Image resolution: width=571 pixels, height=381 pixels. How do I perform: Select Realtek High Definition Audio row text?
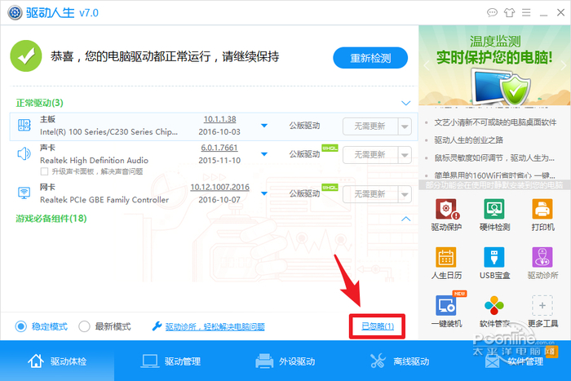(94, 160)
